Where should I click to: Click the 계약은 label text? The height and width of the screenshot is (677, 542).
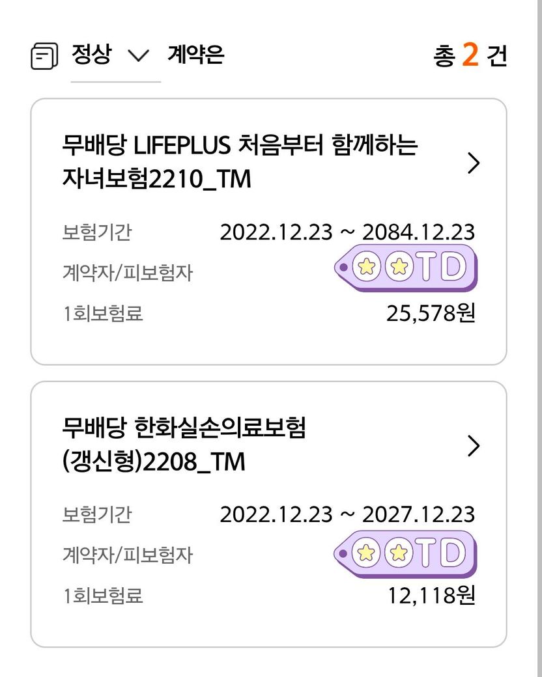(x=196, y=55)
